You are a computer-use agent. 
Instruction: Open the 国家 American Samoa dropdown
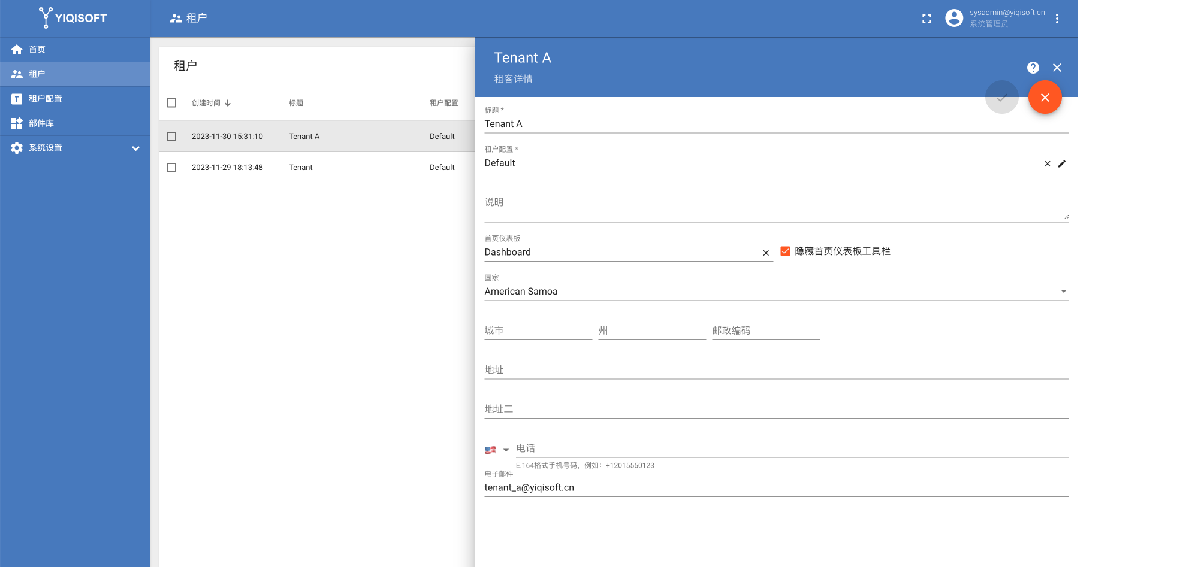pos(777,292)
